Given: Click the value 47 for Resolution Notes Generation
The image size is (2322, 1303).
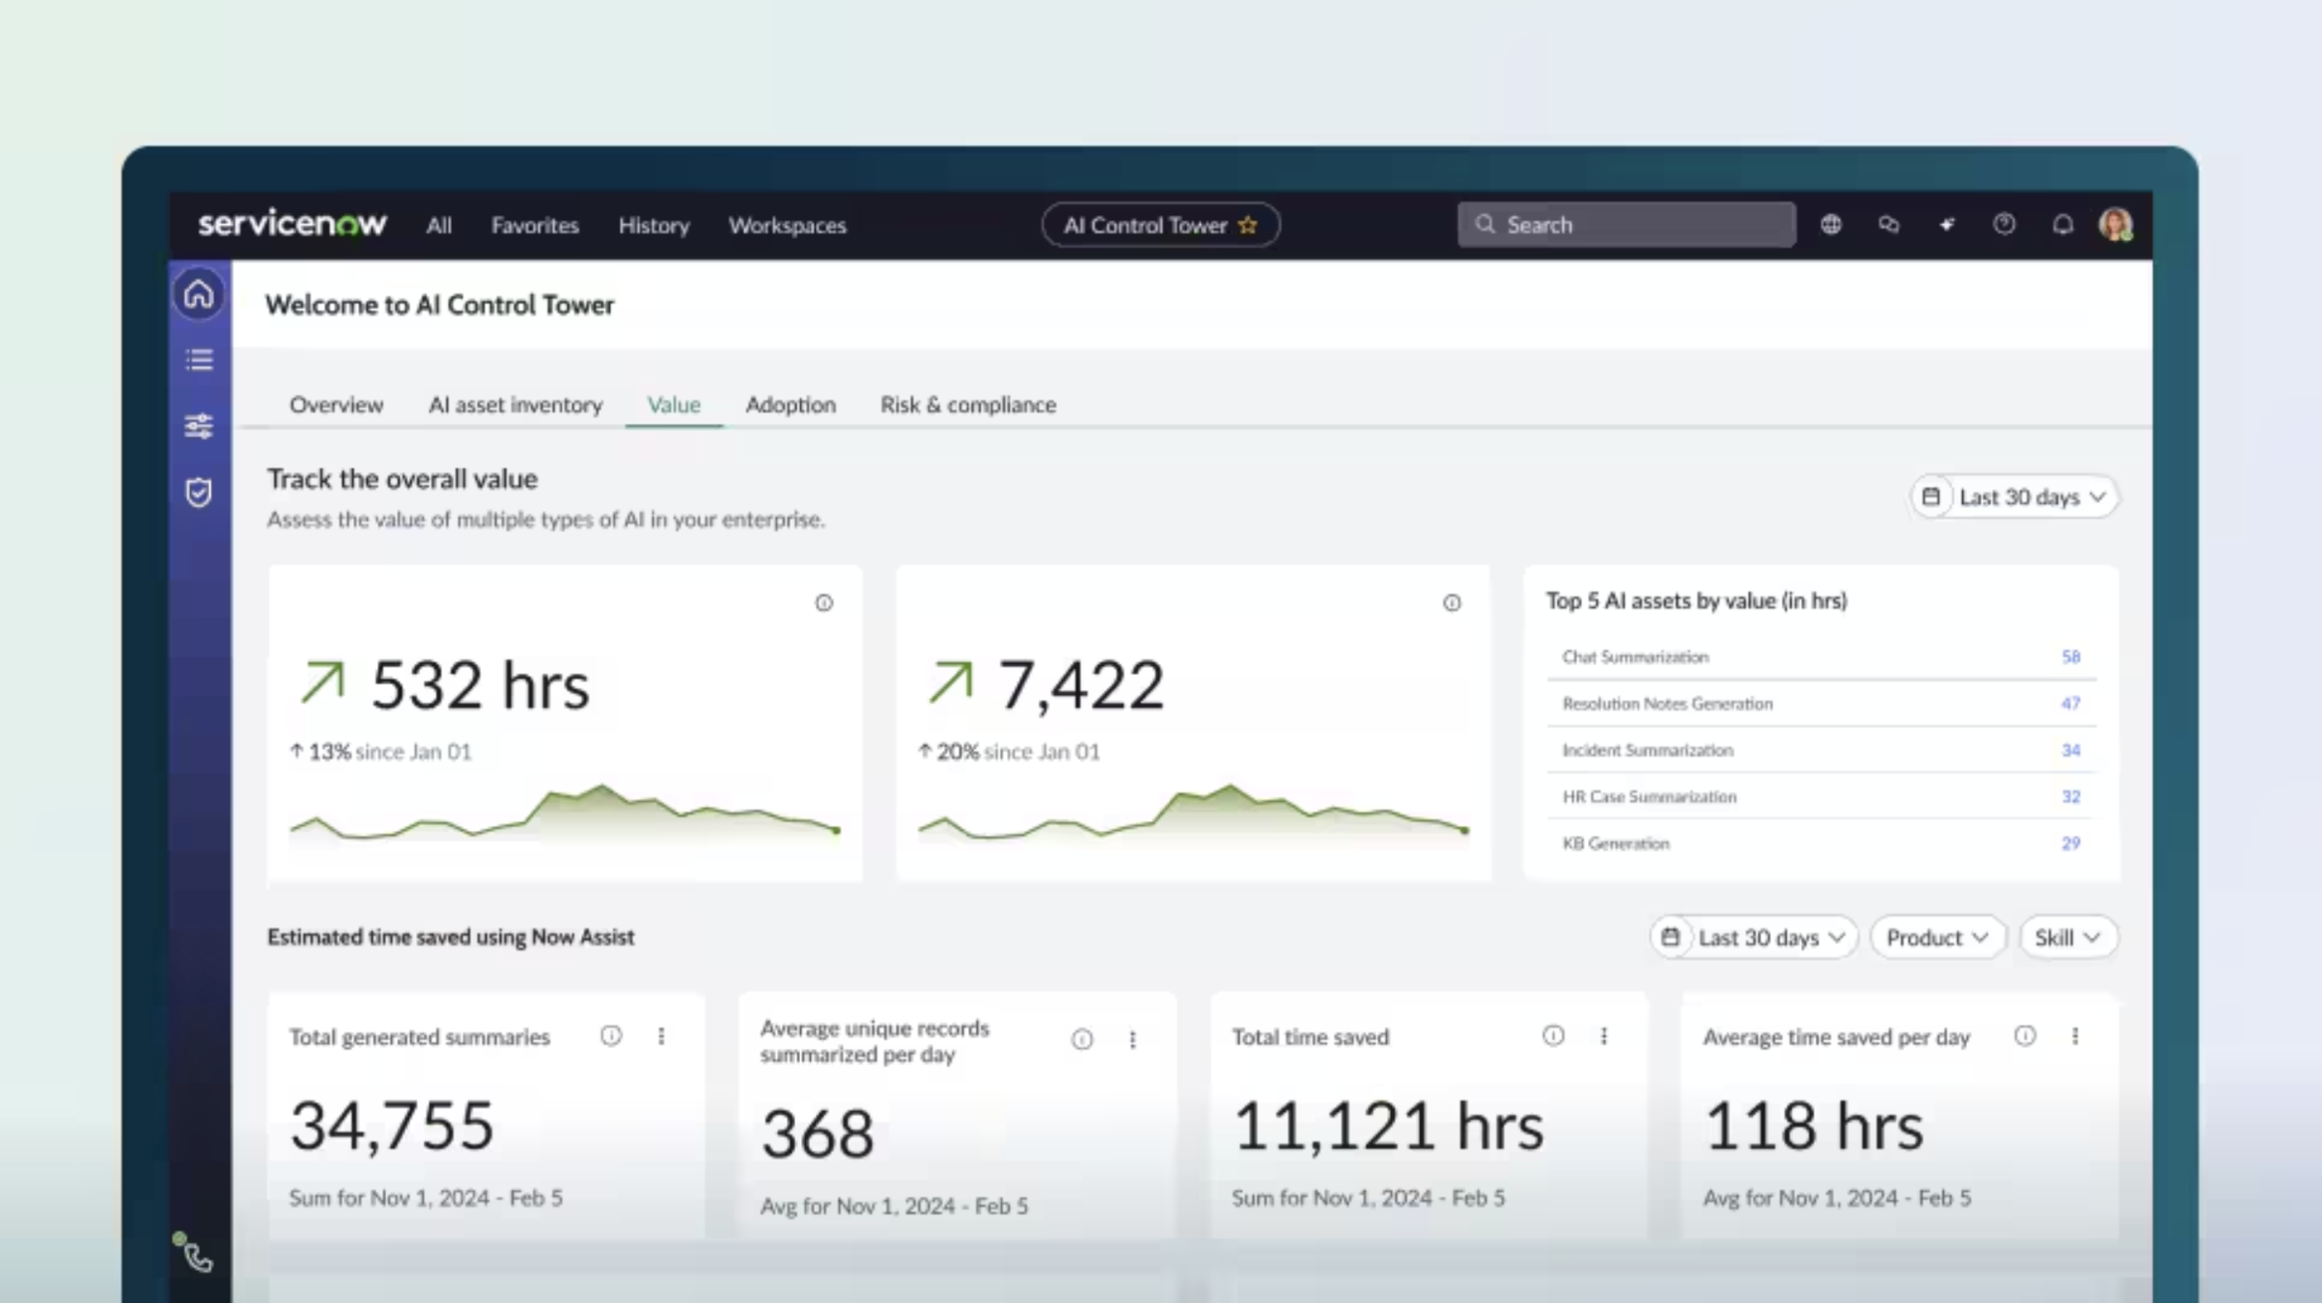Looking at the screenshot, I should point(2071,704).
